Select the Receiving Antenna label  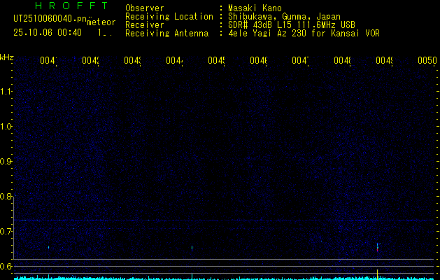click(166, 34)
